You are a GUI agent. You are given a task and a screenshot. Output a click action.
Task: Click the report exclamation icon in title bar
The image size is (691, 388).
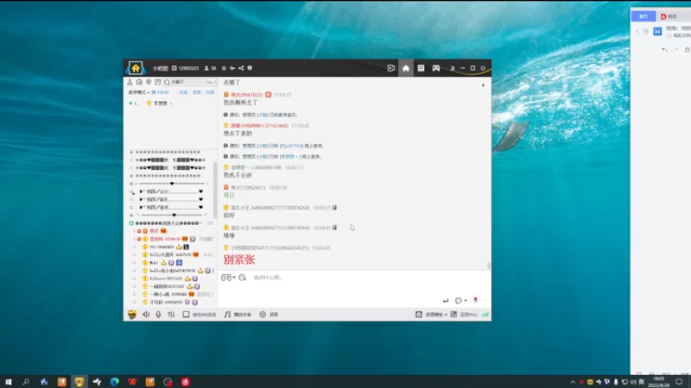250,68
